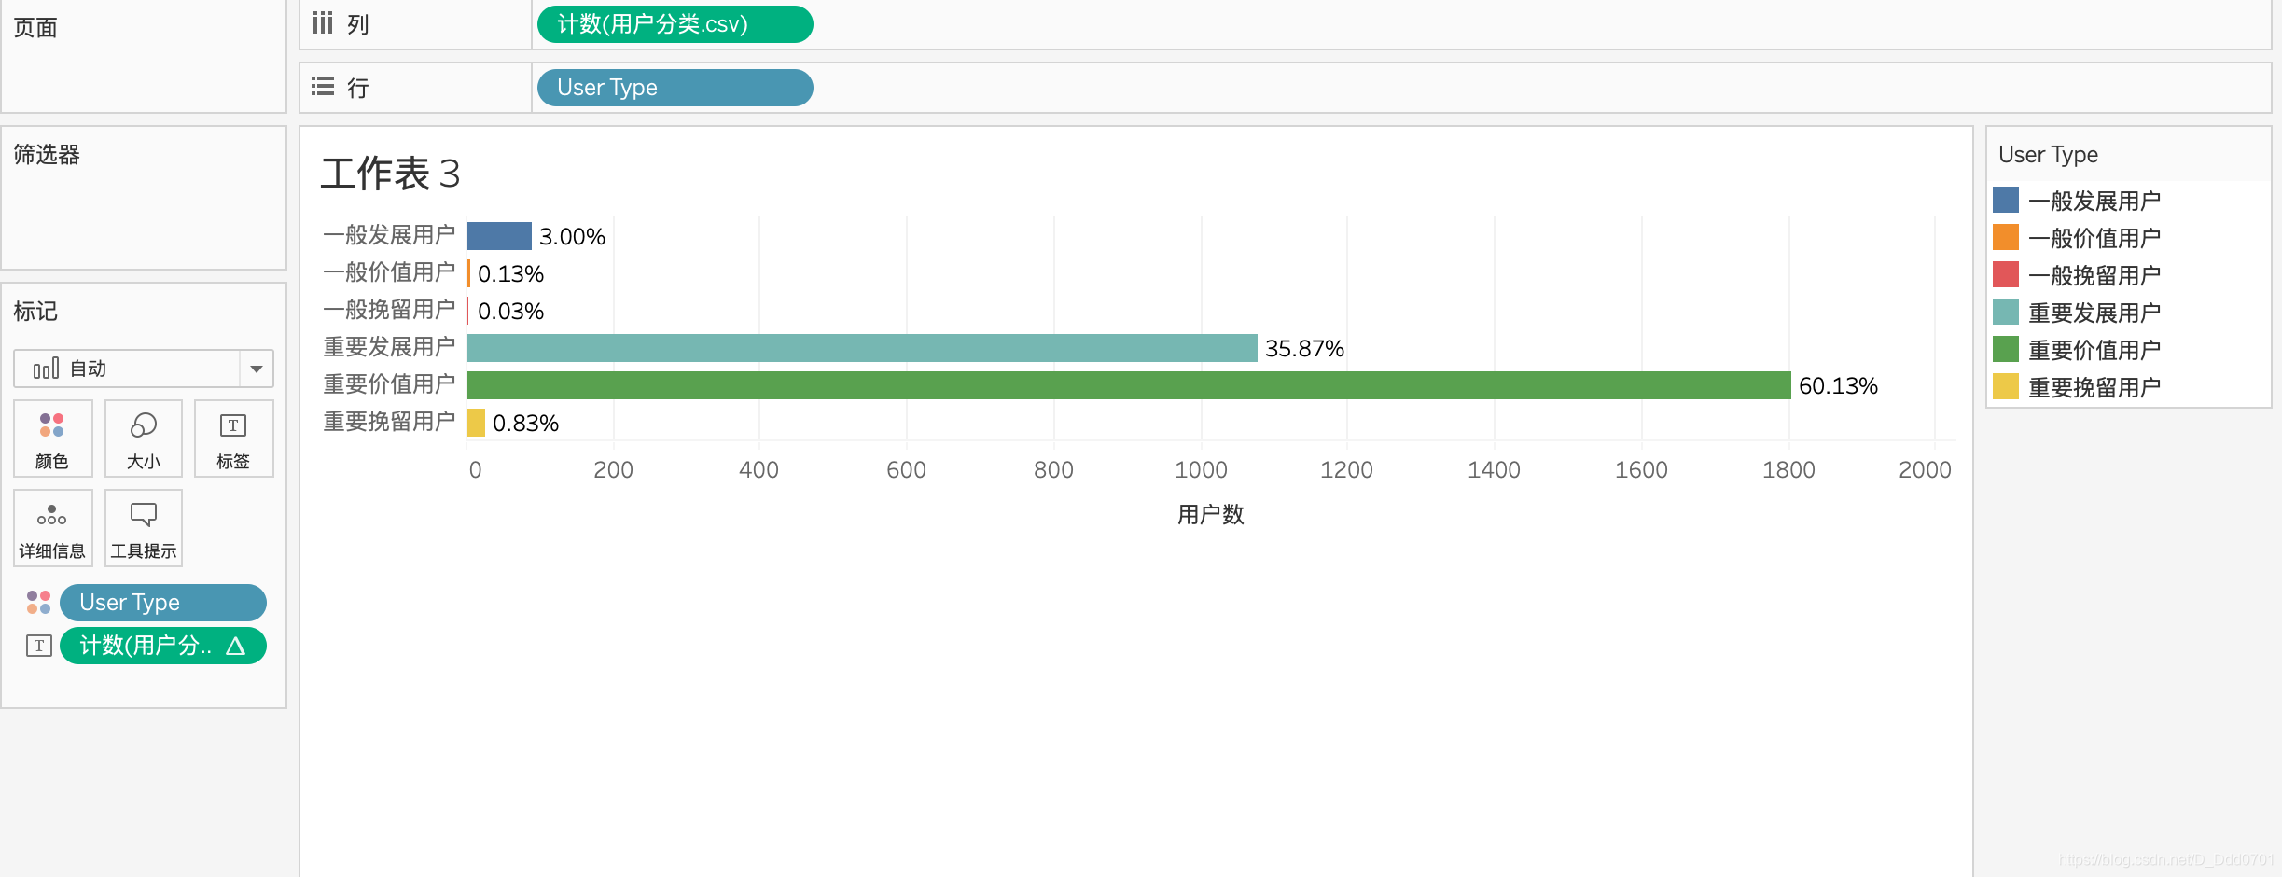The height and width of the screenshot is (877, 2282).
Task: Click the 一般挽留用户 row header
Action: [389, 310]
